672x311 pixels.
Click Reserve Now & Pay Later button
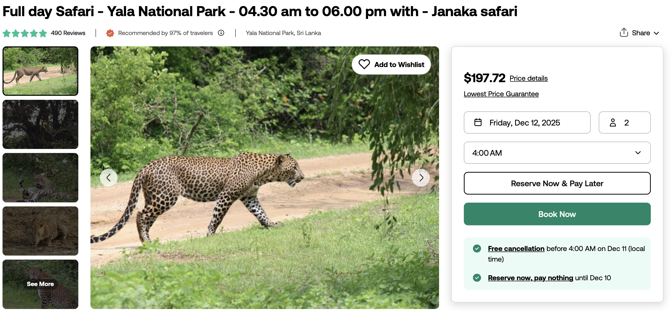[x=557, y=183]
